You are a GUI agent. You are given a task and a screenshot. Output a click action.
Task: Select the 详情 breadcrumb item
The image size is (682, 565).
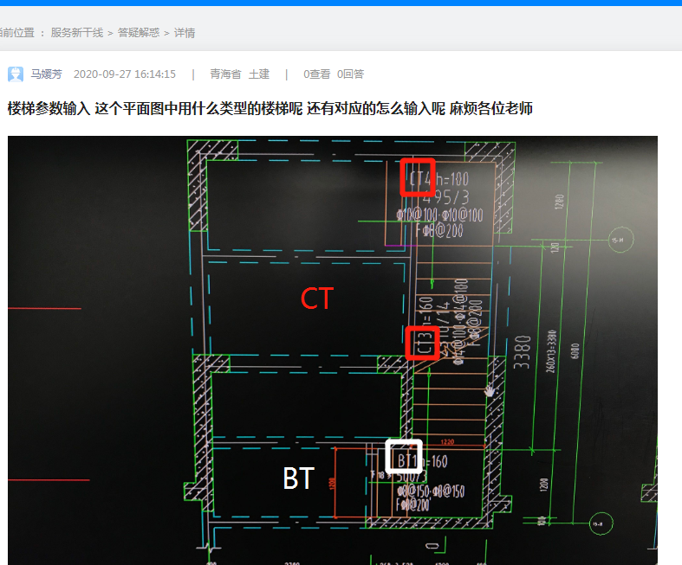(x=185, y=33)
